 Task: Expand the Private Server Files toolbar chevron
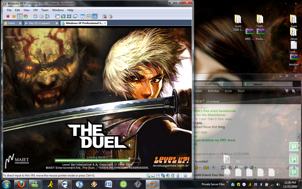227,182
